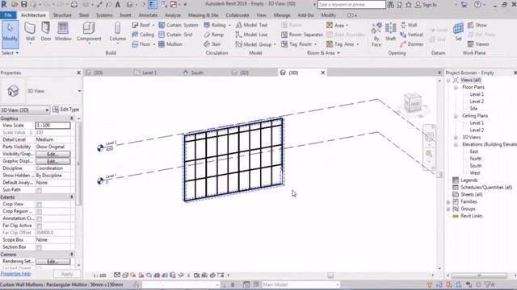The image size is (517, 290).
Task: Select the Door tool
Action: point(46,32)
